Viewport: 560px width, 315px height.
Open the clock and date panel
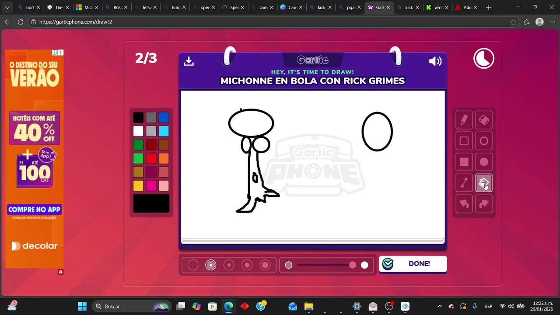(543, 306)
